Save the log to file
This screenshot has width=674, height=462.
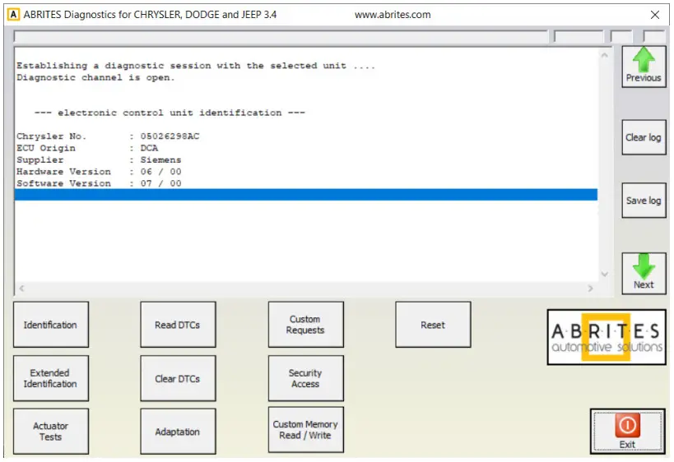pos(644,201)
